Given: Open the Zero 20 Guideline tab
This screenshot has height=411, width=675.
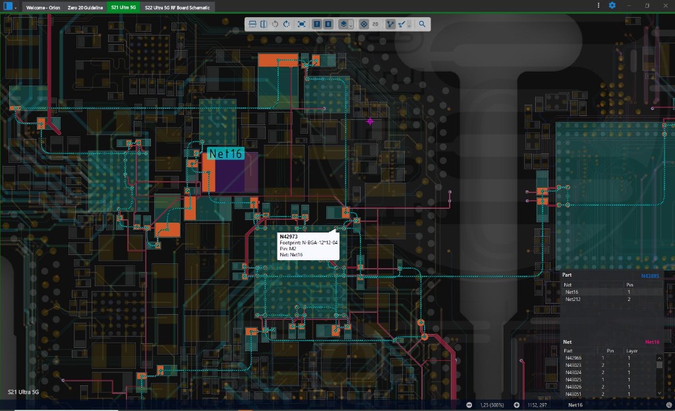Looking at the screenshot, I should [85, 7].
